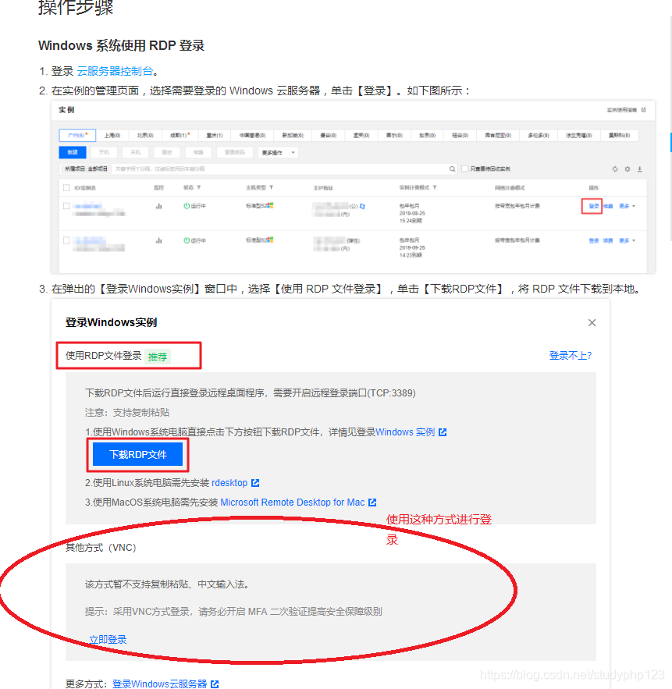The image size is (672, 689).
Task: Select the 上海(0) region tab
Action: [112, 135]
